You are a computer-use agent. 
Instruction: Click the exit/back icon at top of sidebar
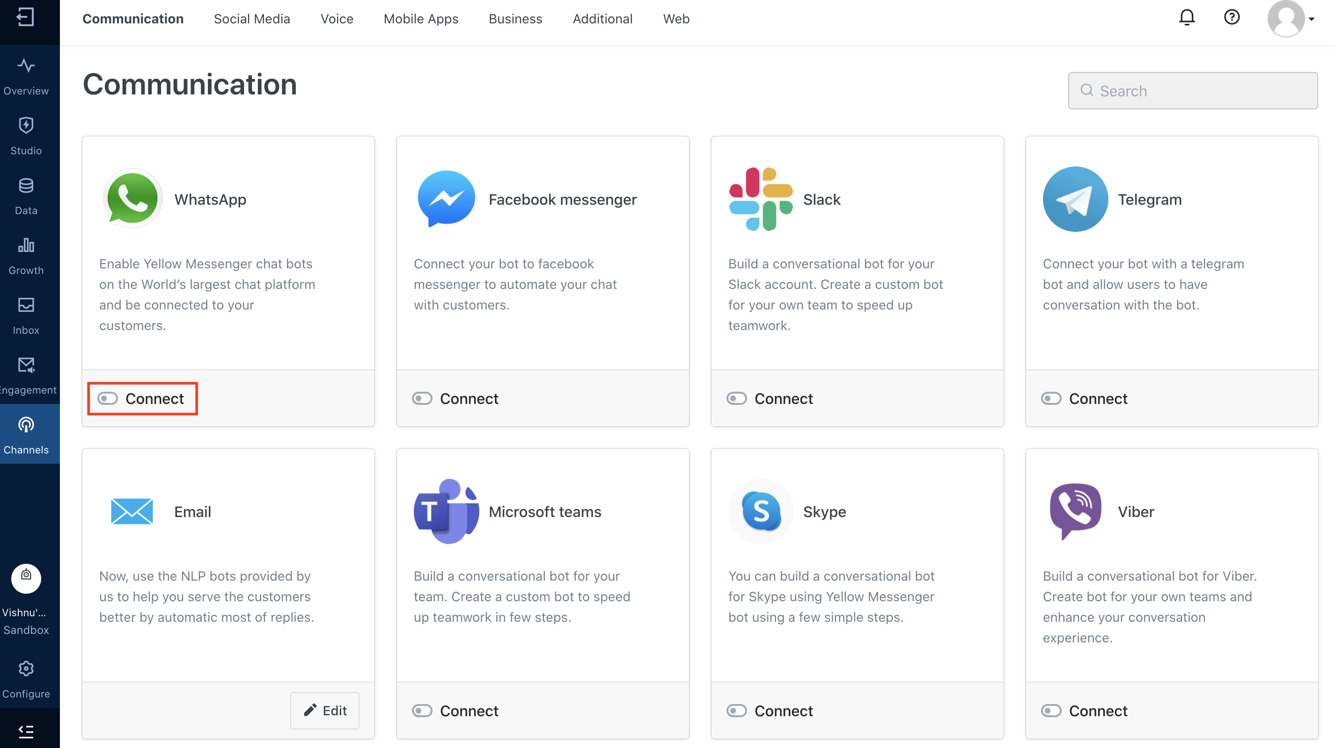(25, 17)
